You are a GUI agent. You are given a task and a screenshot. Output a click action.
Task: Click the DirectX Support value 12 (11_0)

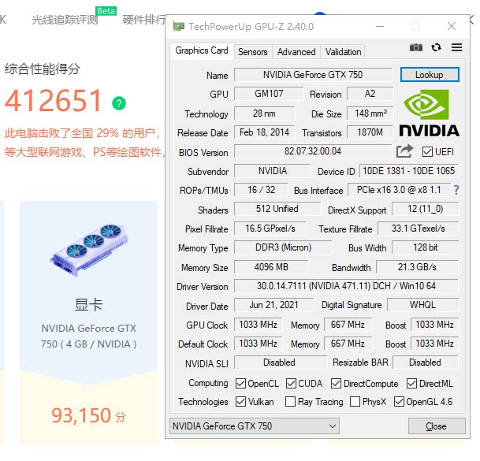point(425,209)
